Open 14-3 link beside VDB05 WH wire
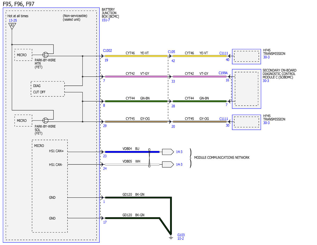Image resolution: width=317 pixels, height=245 pixels. (179, 164)
